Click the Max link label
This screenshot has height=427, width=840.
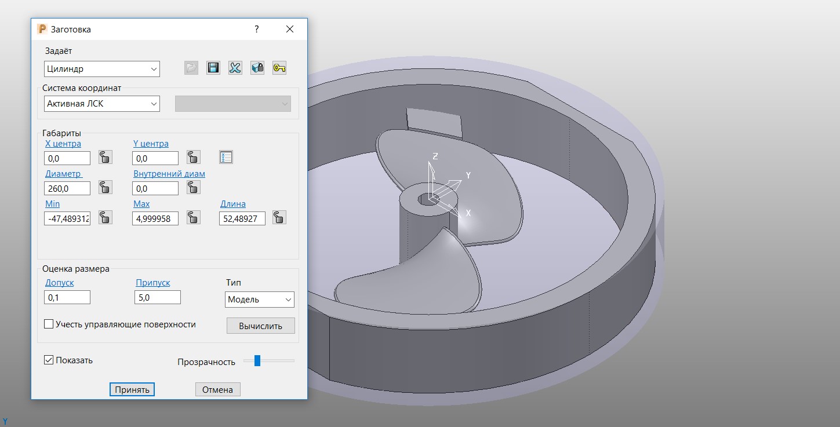tap(141, 204)
